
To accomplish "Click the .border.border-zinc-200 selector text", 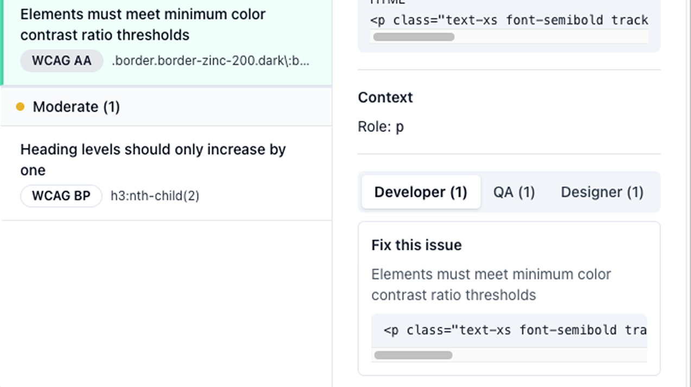I will pyautogui.click(x=211, y=61).
